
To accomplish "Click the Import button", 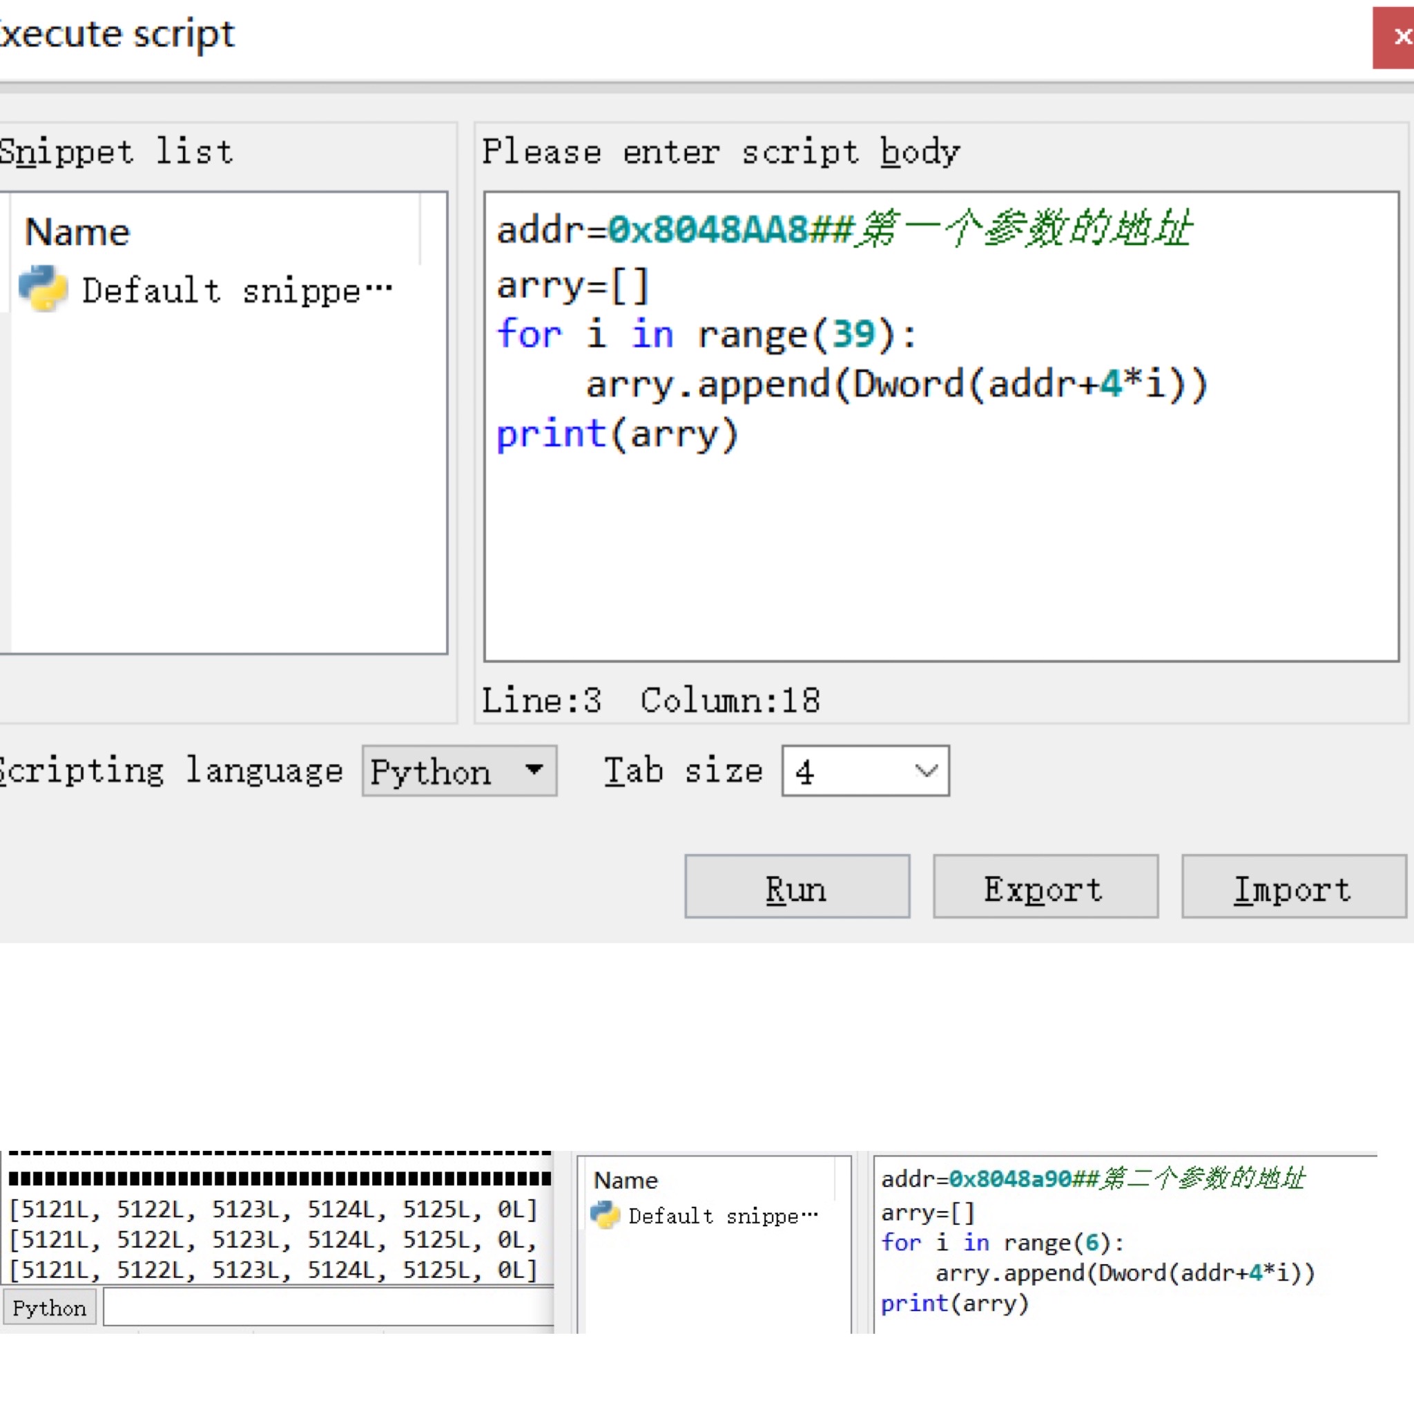I will coord(1292,887).
